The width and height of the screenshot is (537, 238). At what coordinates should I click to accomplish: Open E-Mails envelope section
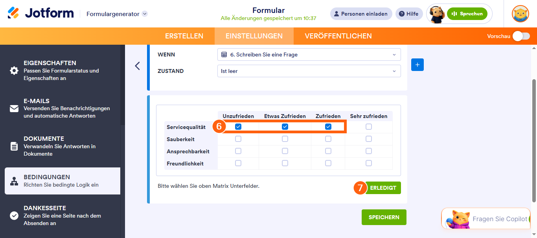click(14, 109)
